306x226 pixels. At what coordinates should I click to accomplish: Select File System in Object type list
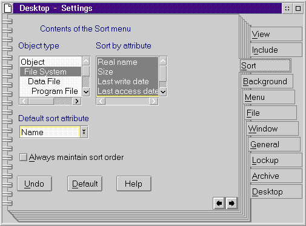pyautogui.click(x=51, y=71)
